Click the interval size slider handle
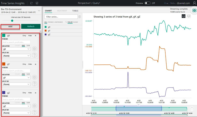The width and height of the screenshot is (197, 117). tap(12, 21)
